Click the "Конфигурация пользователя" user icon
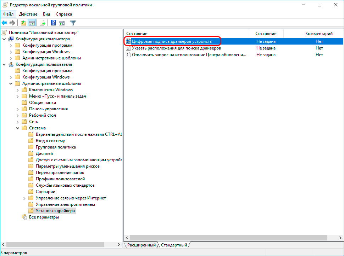344x256 pixels. click(x=11, y=65)
